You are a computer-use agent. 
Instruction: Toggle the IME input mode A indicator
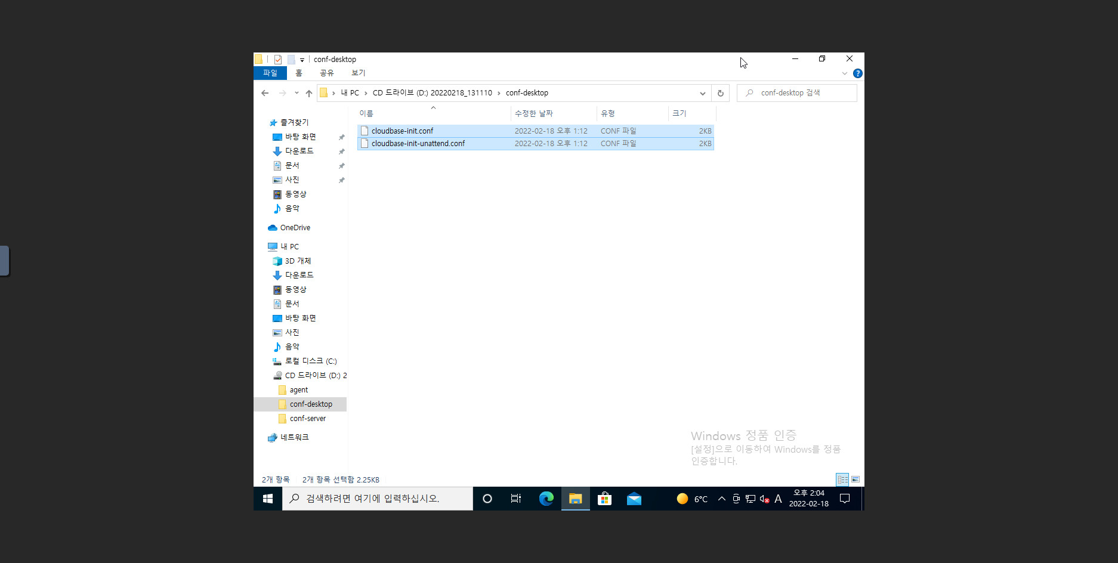click(x=778, y=499)
